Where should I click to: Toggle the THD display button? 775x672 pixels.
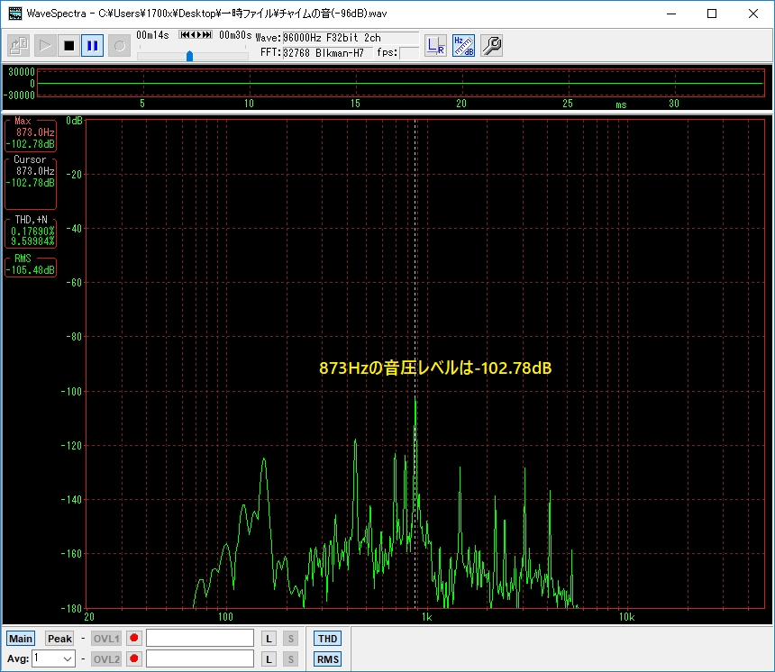click(x=327, y=638)
